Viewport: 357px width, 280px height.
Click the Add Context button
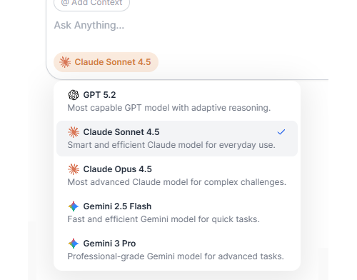tap(92, 4)
